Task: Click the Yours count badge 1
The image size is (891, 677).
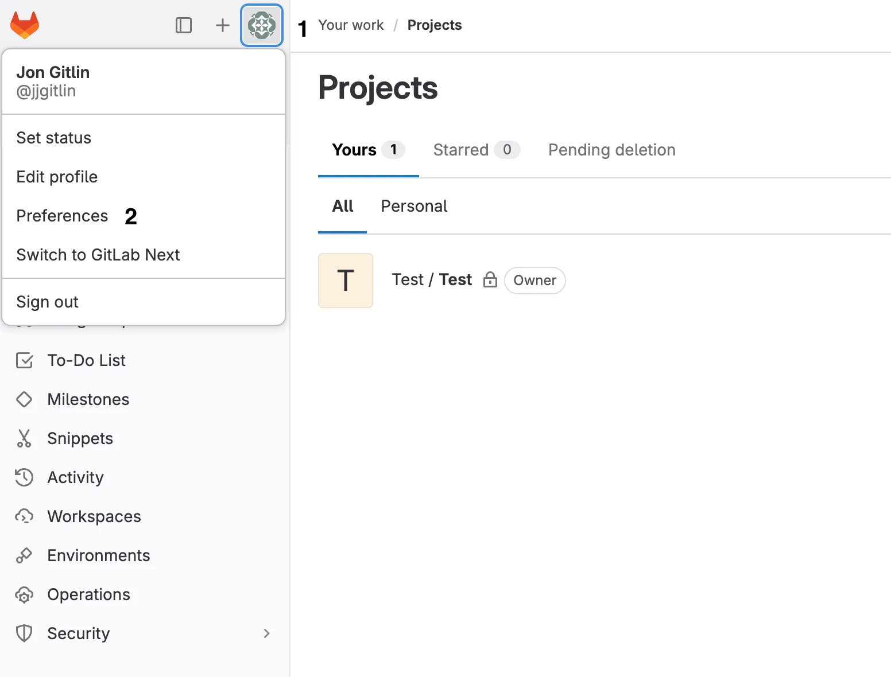Action: click(393, 150)
